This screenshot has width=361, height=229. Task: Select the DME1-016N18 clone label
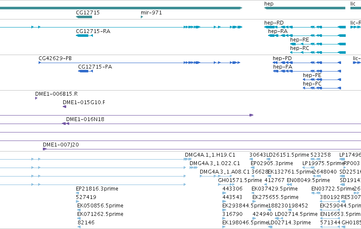coord(85,119)
